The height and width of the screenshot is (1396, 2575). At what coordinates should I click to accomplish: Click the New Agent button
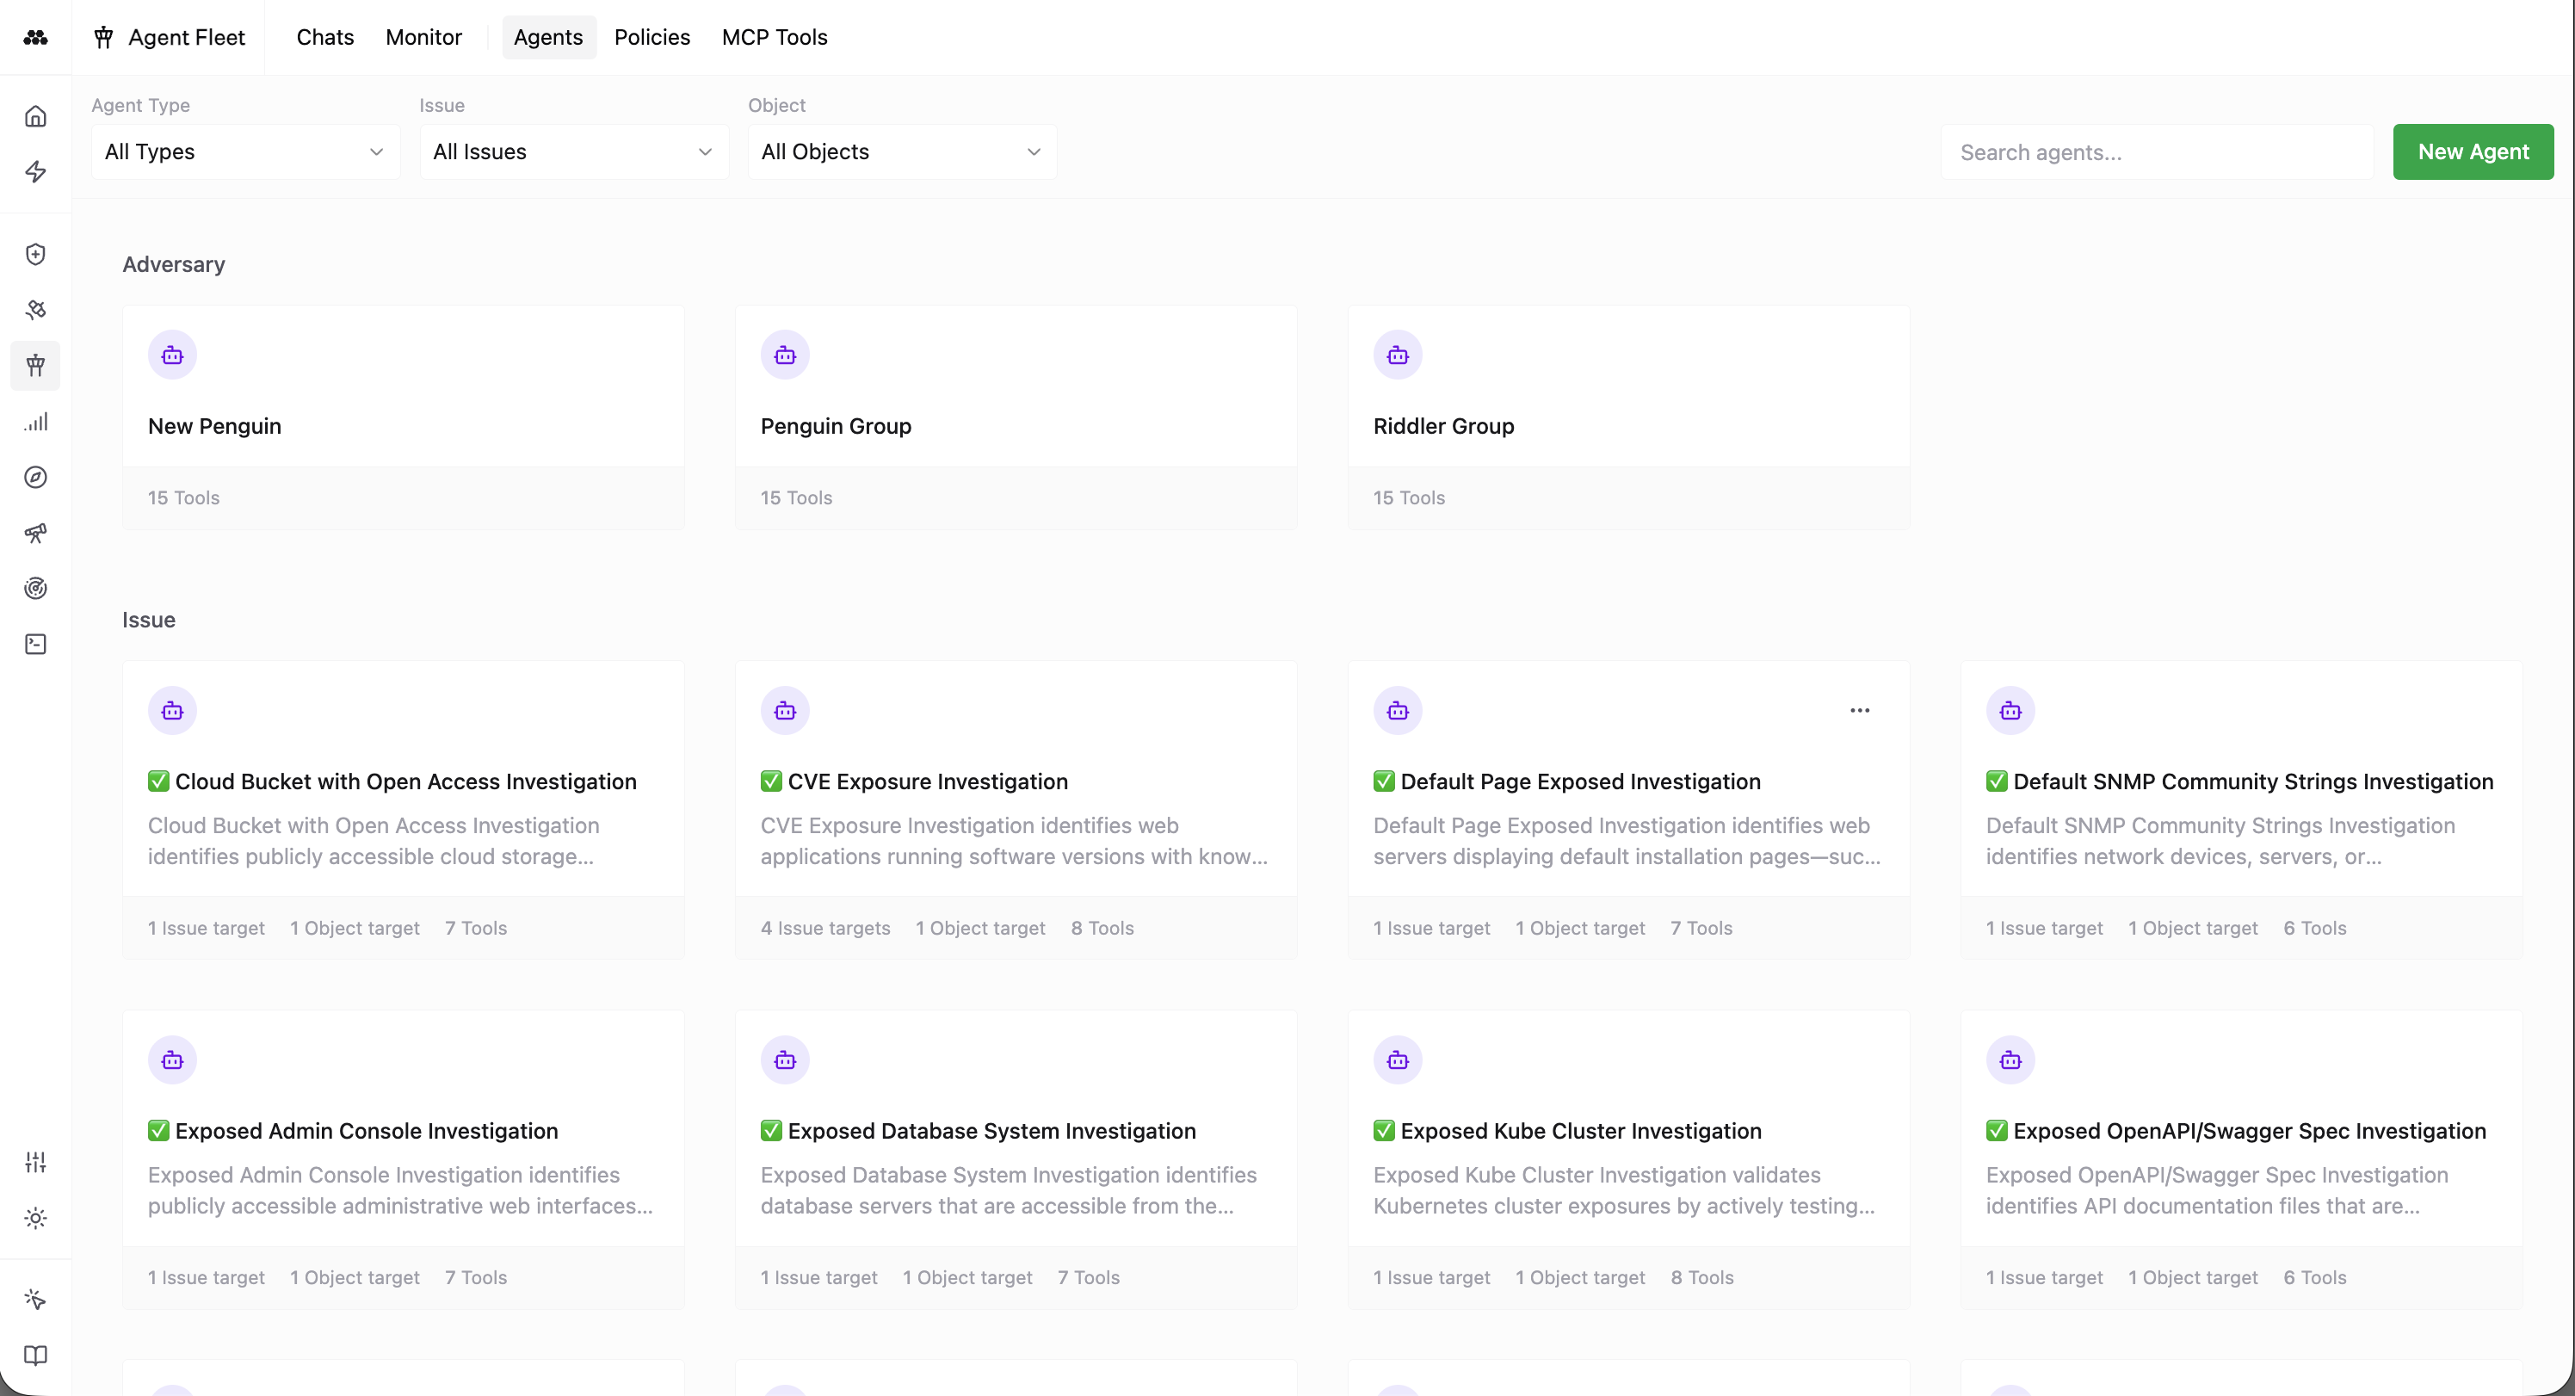pyautogui.click(x=2472, y=152)
